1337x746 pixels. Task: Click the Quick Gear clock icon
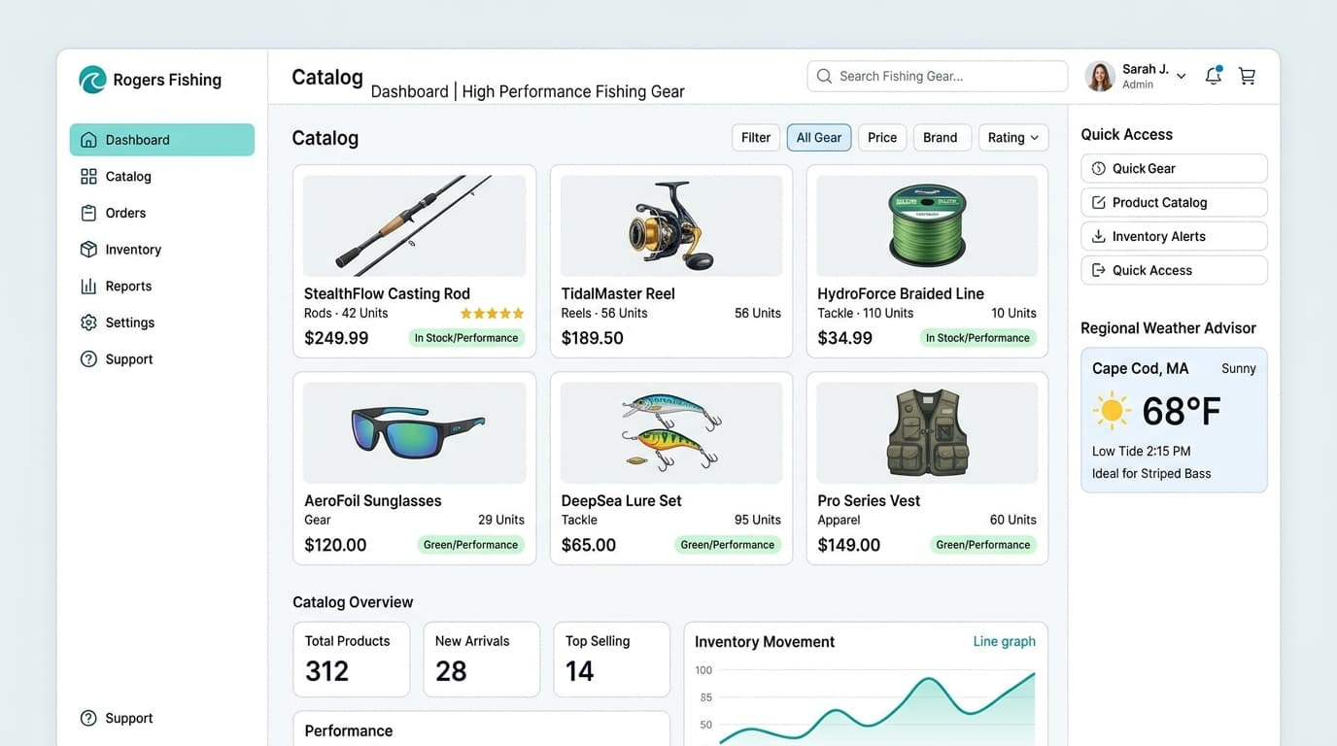tap(1099, 168)
